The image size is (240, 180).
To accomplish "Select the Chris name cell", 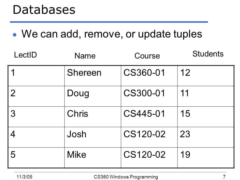I will point(93,117).
